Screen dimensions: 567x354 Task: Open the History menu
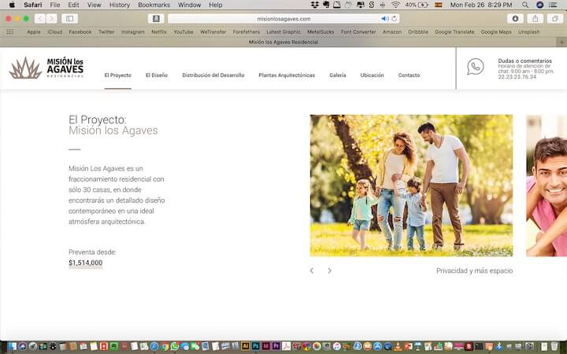[x=120, y=5]
